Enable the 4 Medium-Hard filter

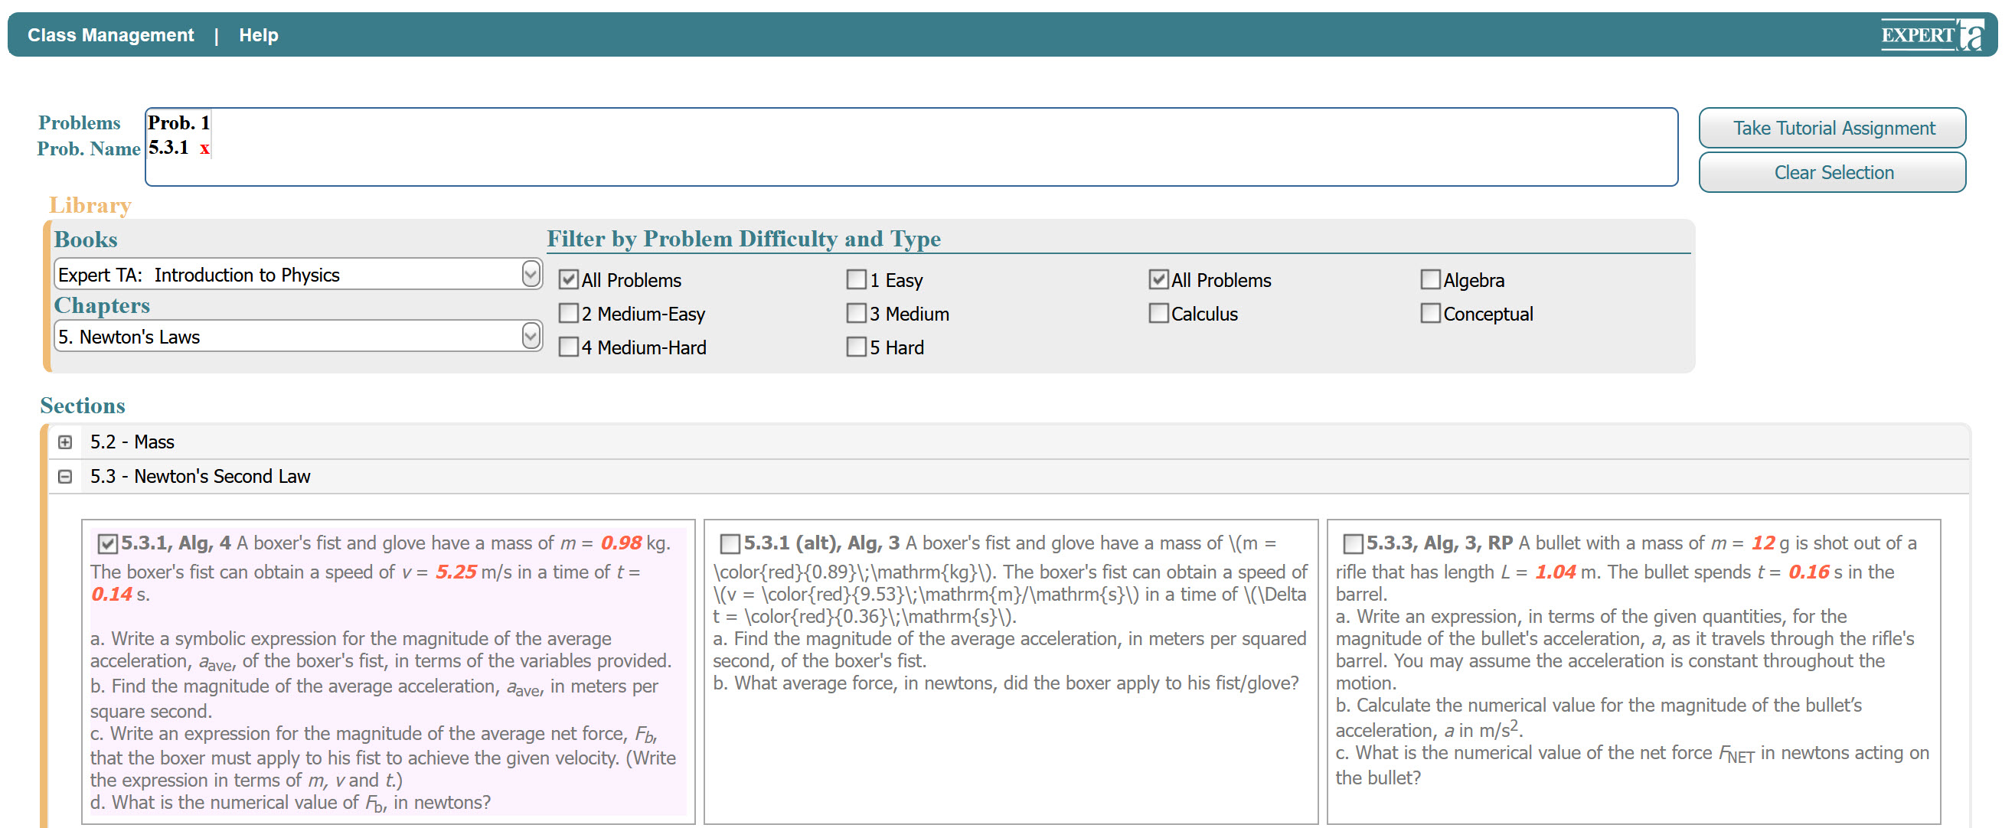point(569,347)
